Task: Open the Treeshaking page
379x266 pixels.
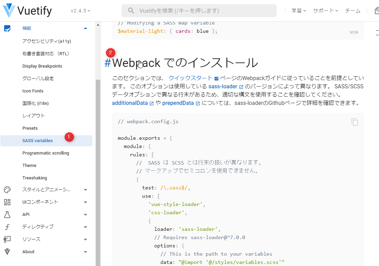Action: point(34,178)
